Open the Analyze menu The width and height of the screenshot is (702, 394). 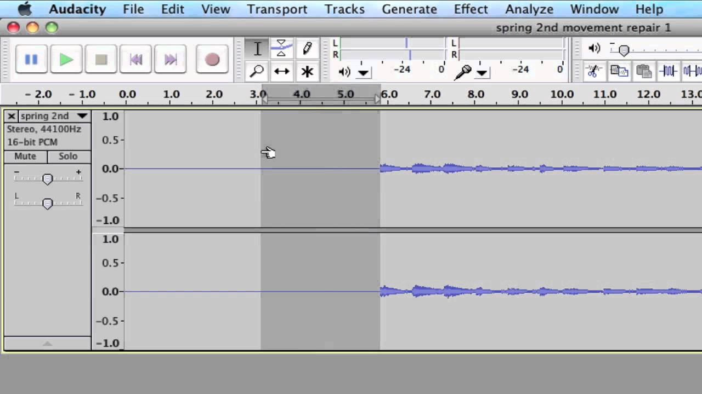529,9
